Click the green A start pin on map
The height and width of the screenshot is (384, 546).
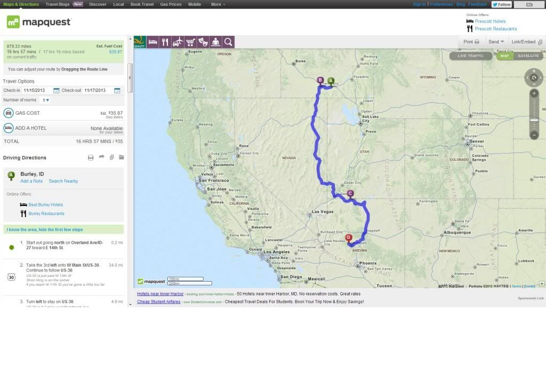click(x=331, y=81)
